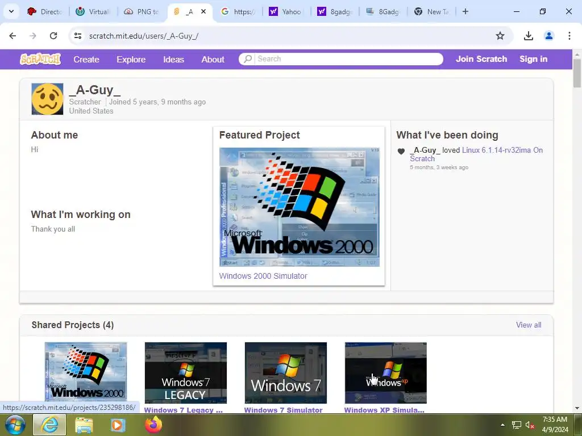Screen dimensions: 582x436
Task: Click Sign in
Action: tap(533, 59)
